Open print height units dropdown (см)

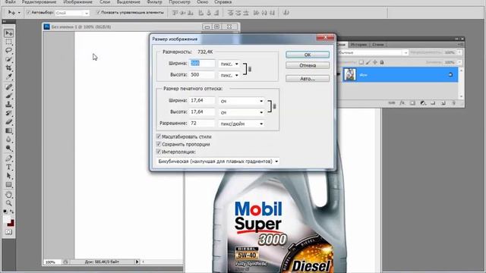tap(241, 112)
